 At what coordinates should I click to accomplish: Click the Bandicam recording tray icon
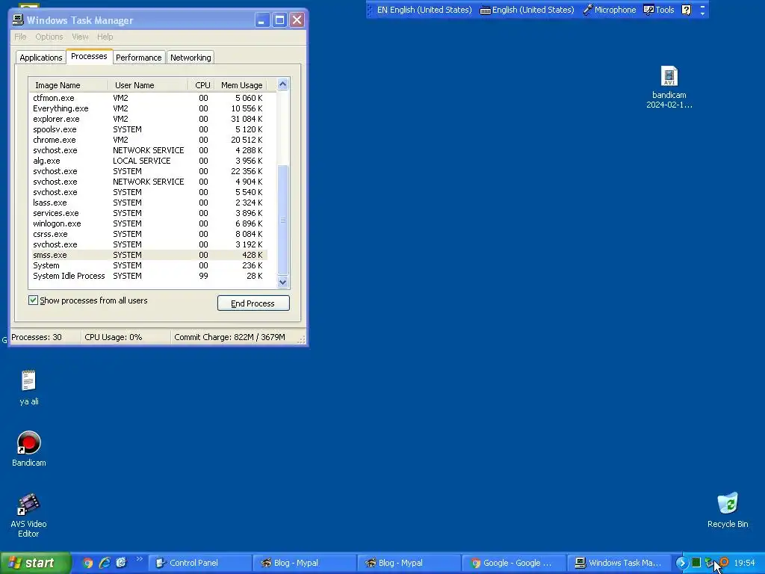pos(724,562)
